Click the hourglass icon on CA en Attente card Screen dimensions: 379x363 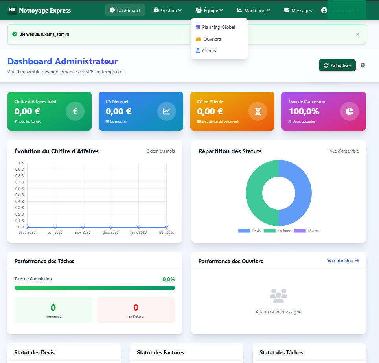pyautogui.click(x=258, y=111)
